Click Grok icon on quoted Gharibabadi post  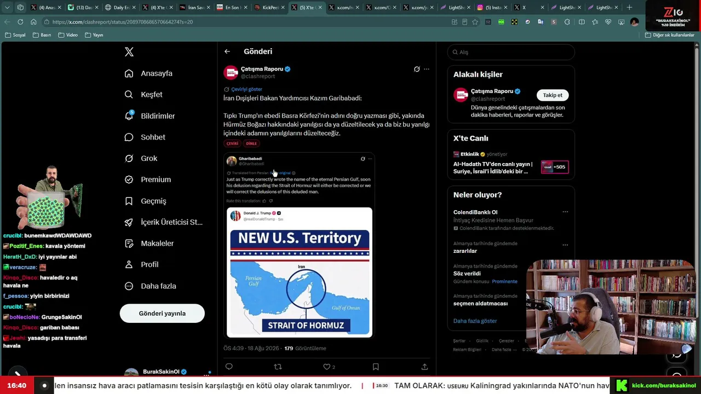tap(363, 159)
